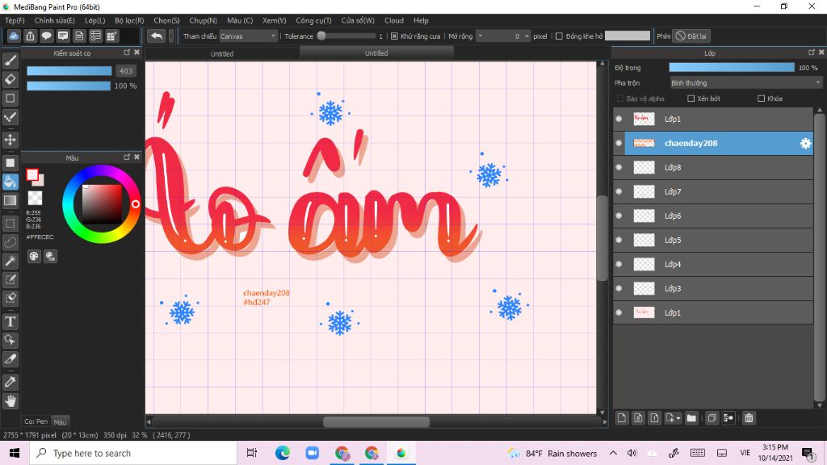Select the Select Pen tool
Viewport: 827px width, 465px height.
(x=10, y=279)
